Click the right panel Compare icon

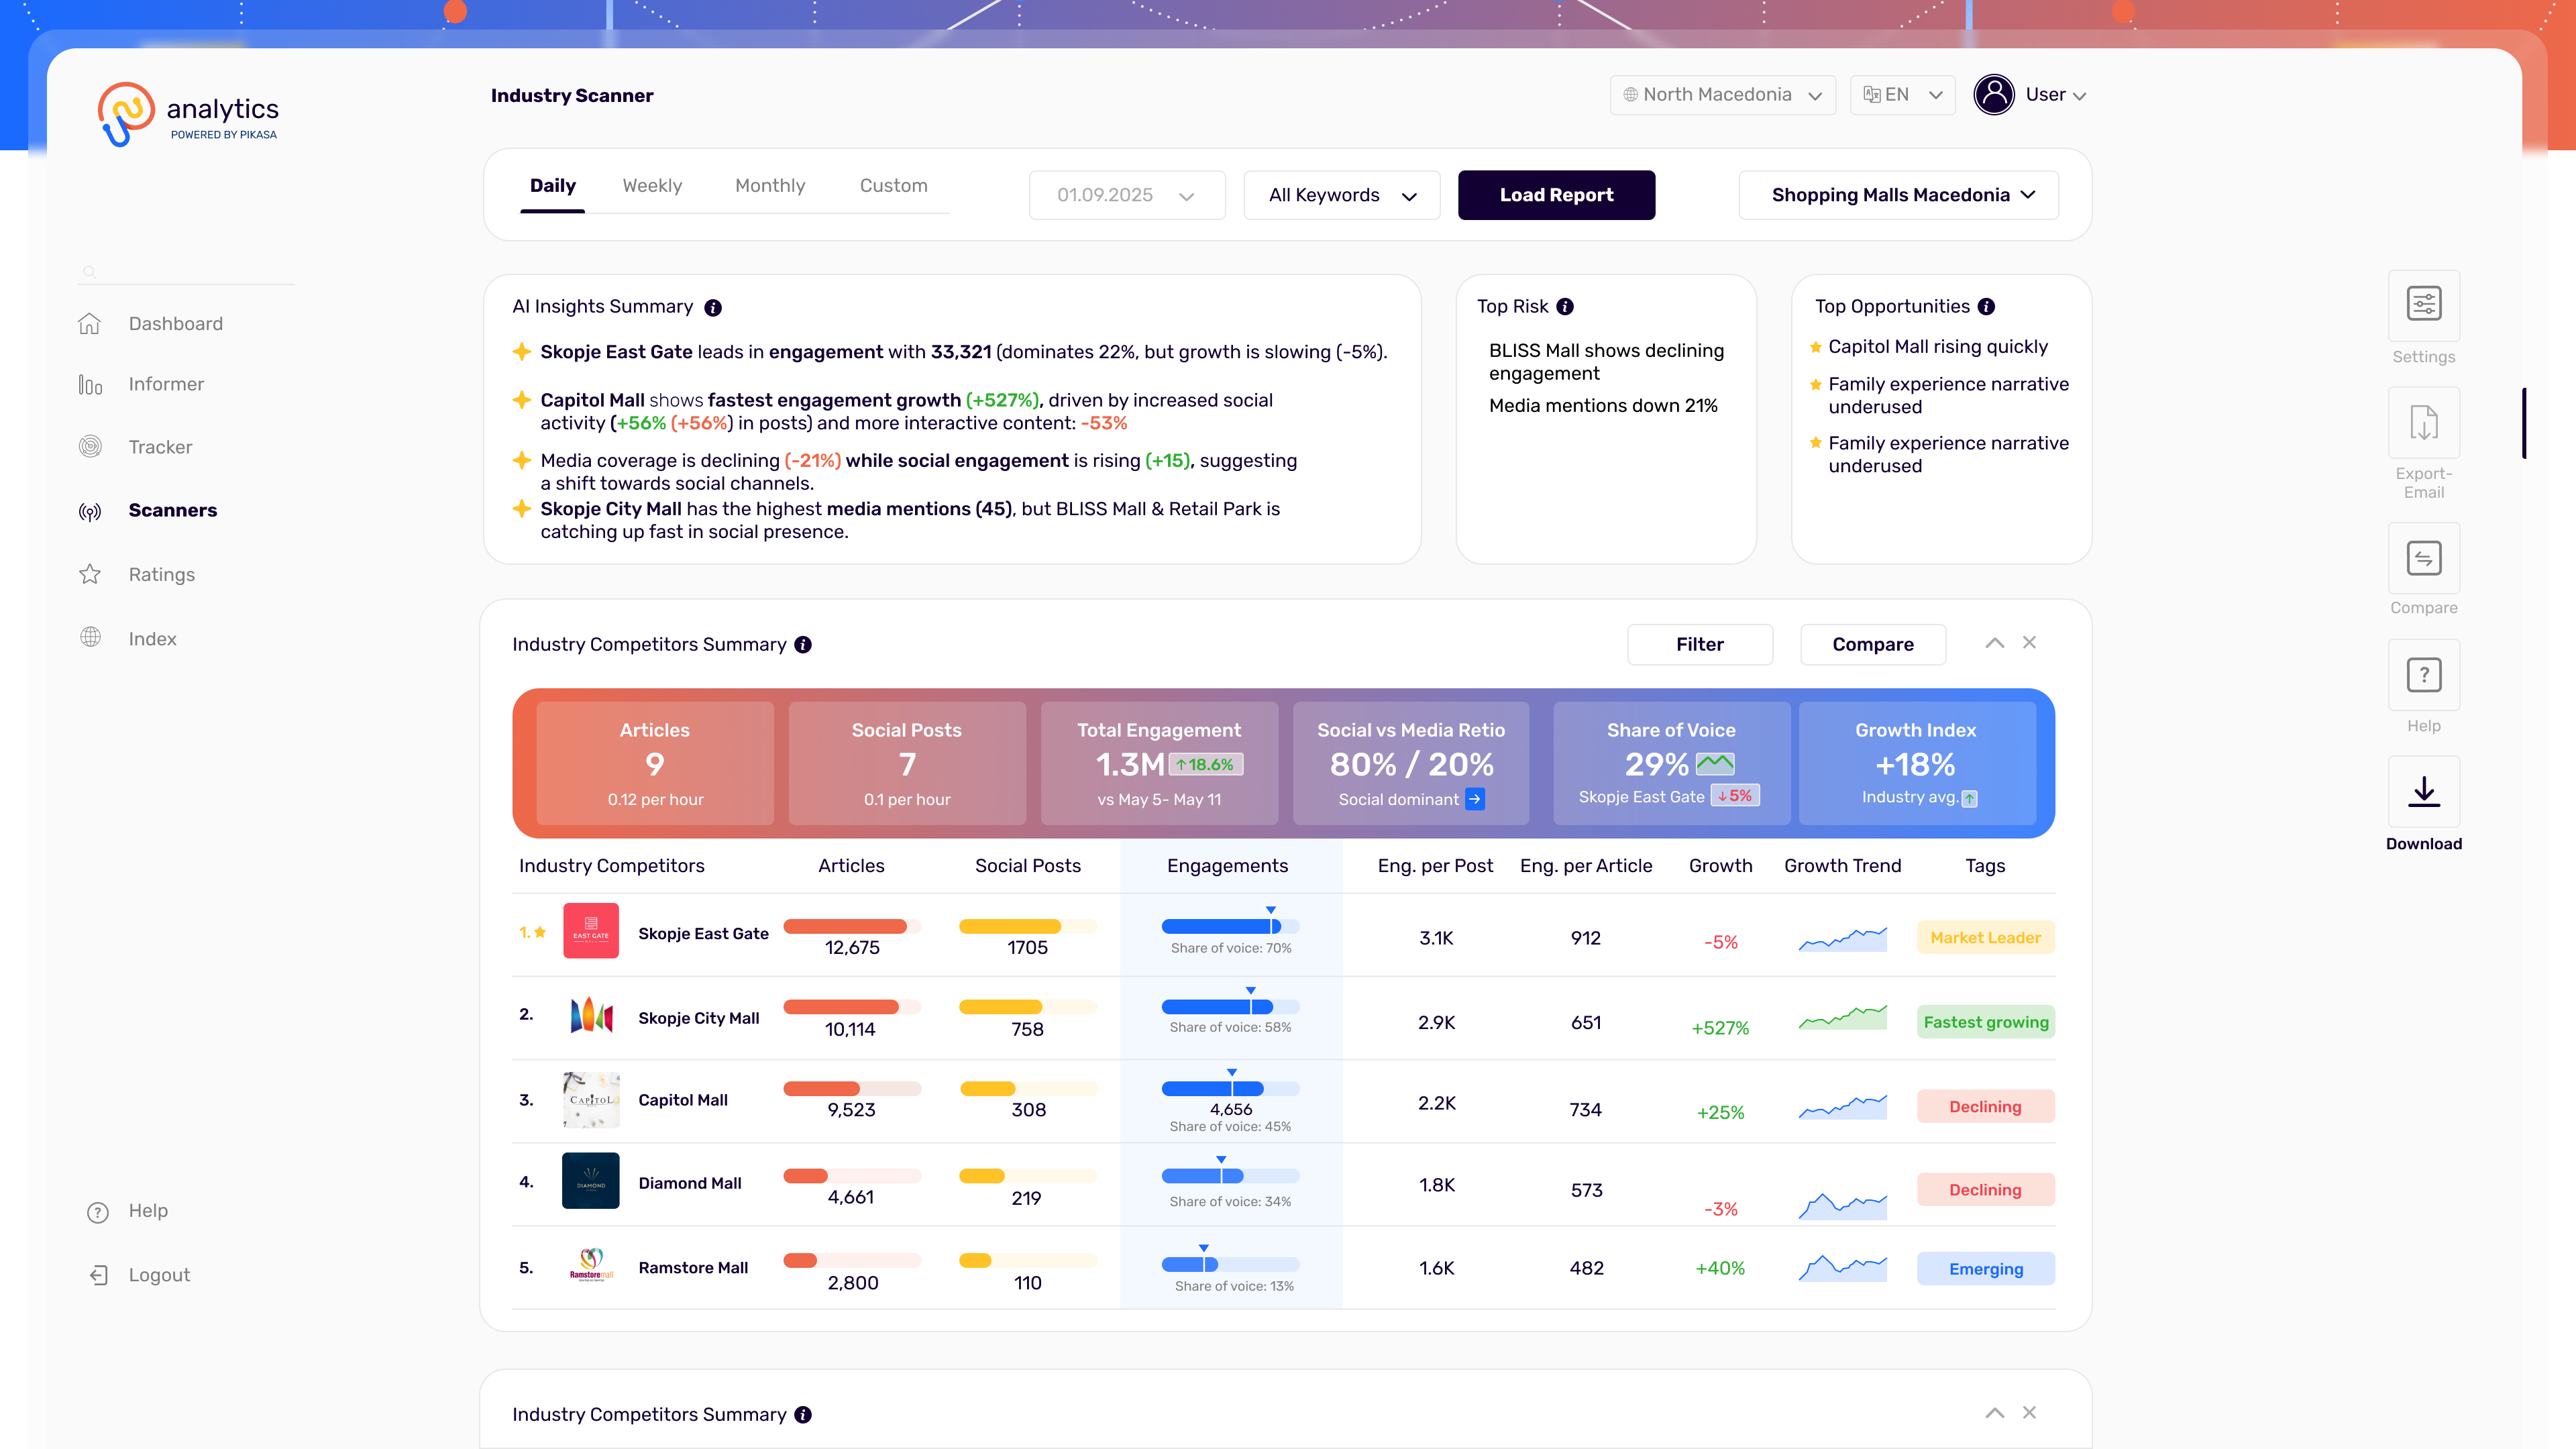coord(2424,558)
